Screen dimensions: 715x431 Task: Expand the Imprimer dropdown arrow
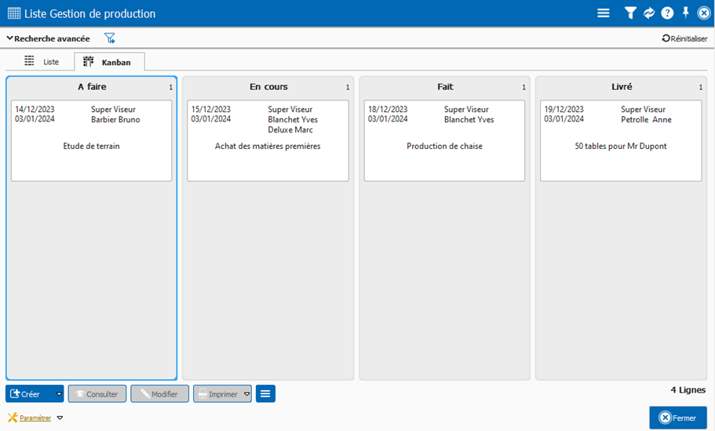click(x=246, y=394)
